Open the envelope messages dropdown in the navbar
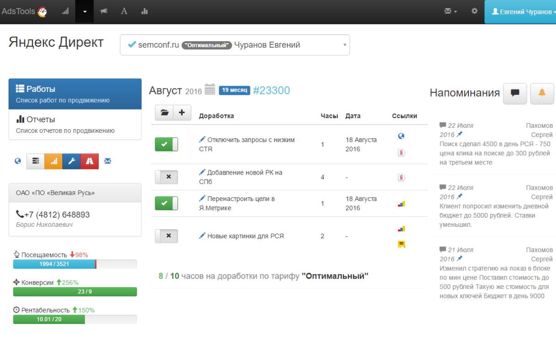 (x=451, y=11)
